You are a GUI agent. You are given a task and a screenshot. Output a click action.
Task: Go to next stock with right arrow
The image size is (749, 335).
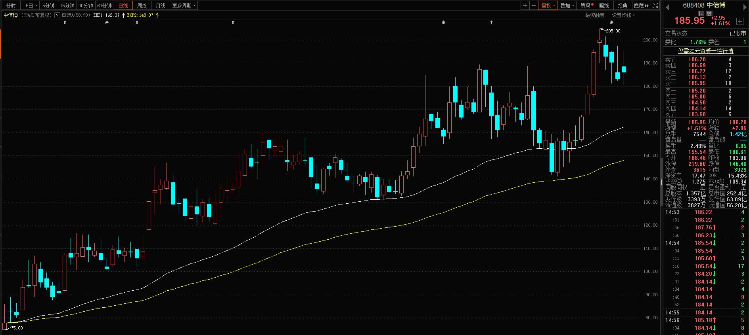[x=744, y=7]
